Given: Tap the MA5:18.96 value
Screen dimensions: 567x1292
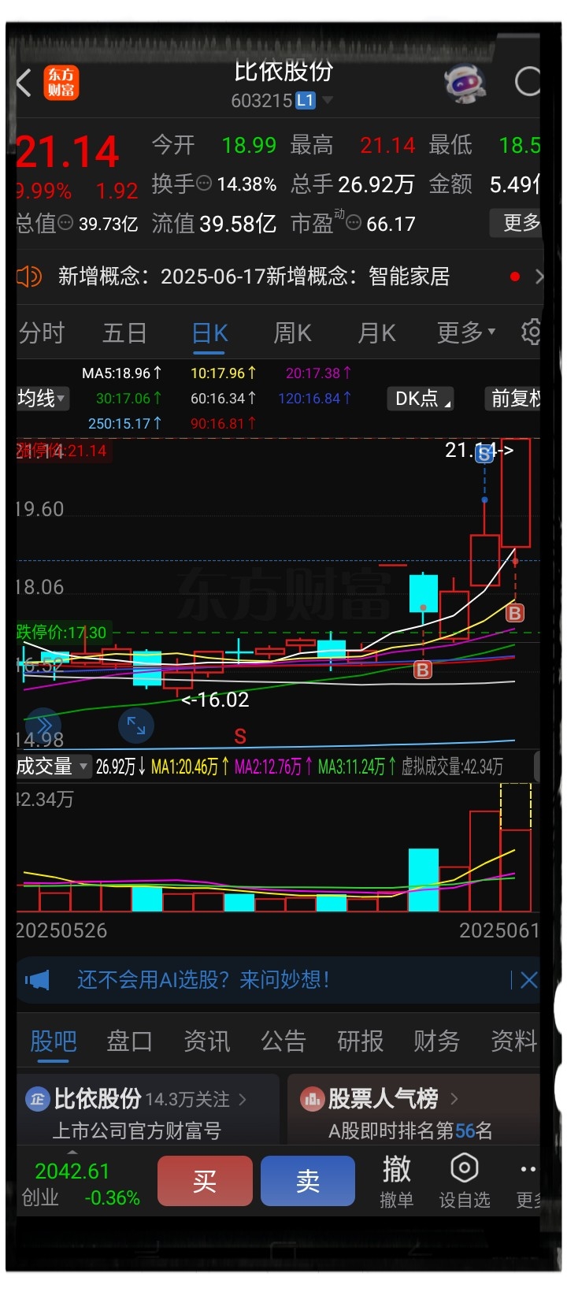Looking at the screenshot, I should [x=122, y=373].
